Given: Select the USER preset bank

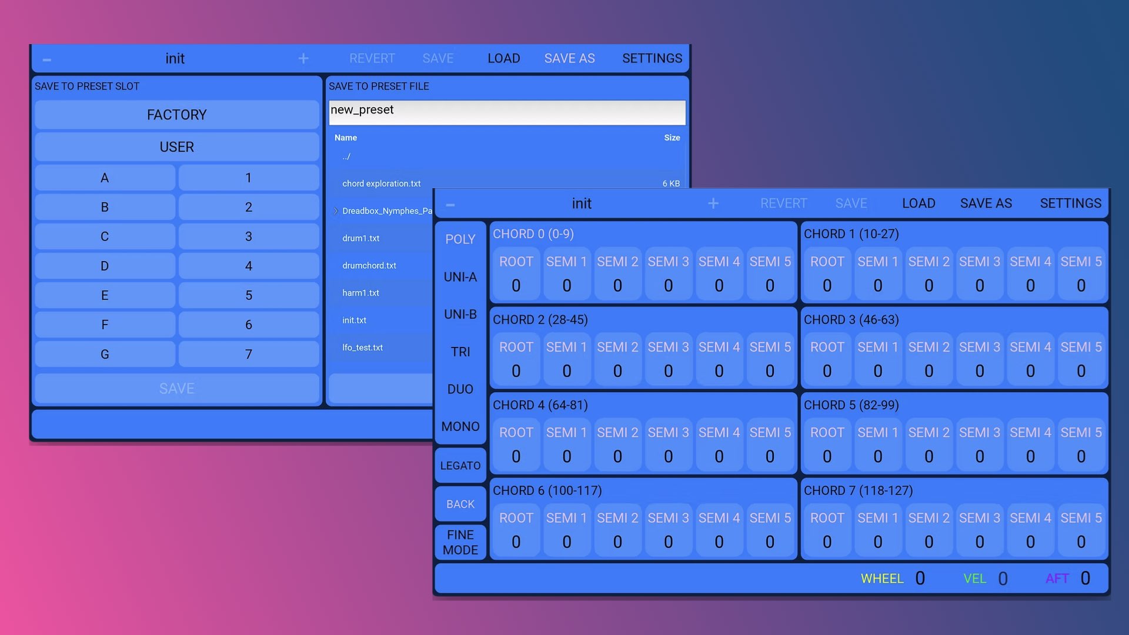Looking at the screenshot, I should pos(177,147).
